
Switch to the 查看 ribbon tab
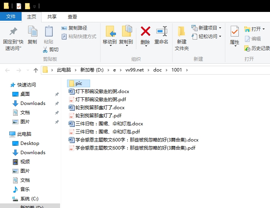72,17
